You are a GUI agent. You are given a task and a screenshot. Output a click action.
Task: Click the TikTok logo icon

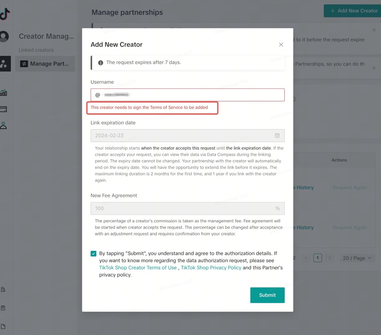[x=4, y=14]
